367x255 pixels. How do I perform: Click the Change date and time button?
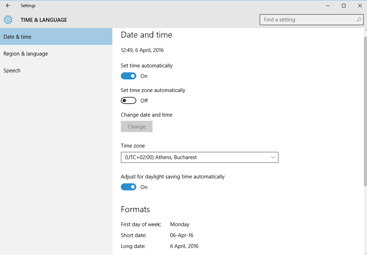[x=137, y=126]
